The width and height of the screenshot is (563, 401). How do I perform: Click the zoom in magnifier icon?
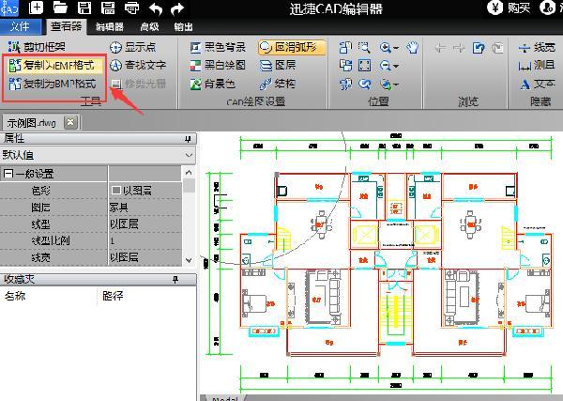[x=386, y=47]
